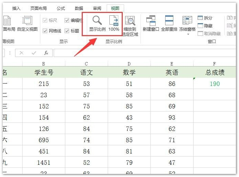Open 自定义视图 custom views icon
Screen dimensions: 239x177
(x=27, y=20)
